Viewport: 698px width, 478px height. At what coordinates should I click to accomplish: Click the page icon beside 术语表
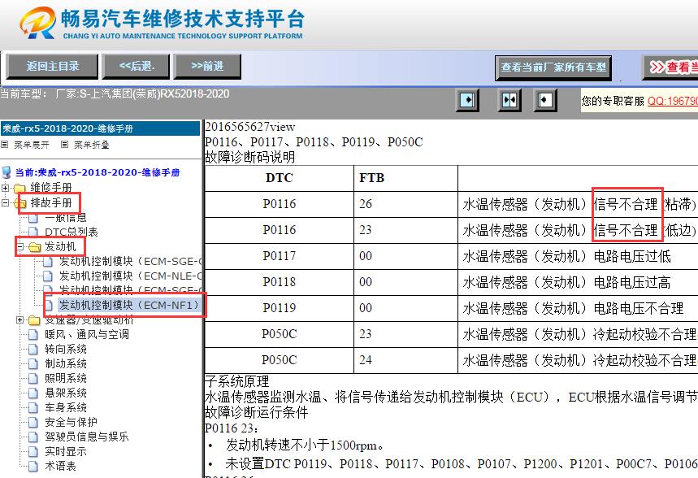[33, 467]
